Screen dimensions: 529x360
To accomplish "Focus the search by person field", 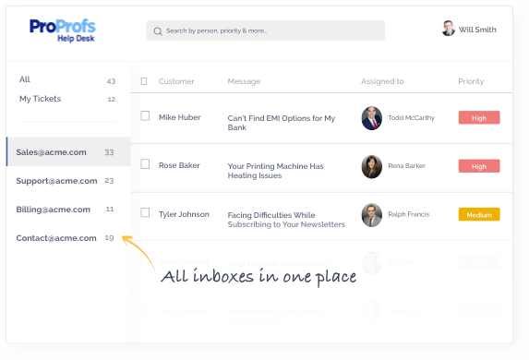I will tap(266, 30).
